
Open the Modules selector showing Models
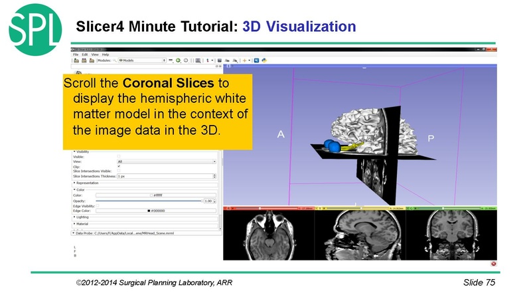142,60
